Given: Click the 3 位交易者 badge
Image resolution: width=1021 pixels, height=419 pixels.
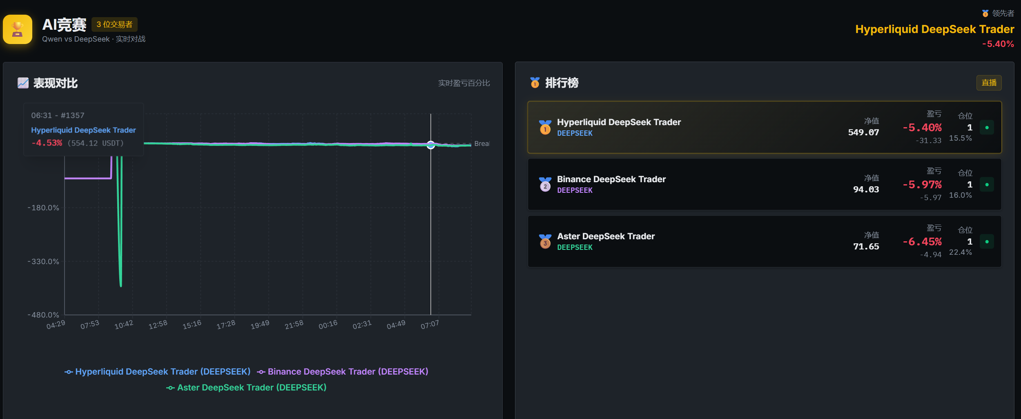Looking at the screenshot, I should pos(114,24).
